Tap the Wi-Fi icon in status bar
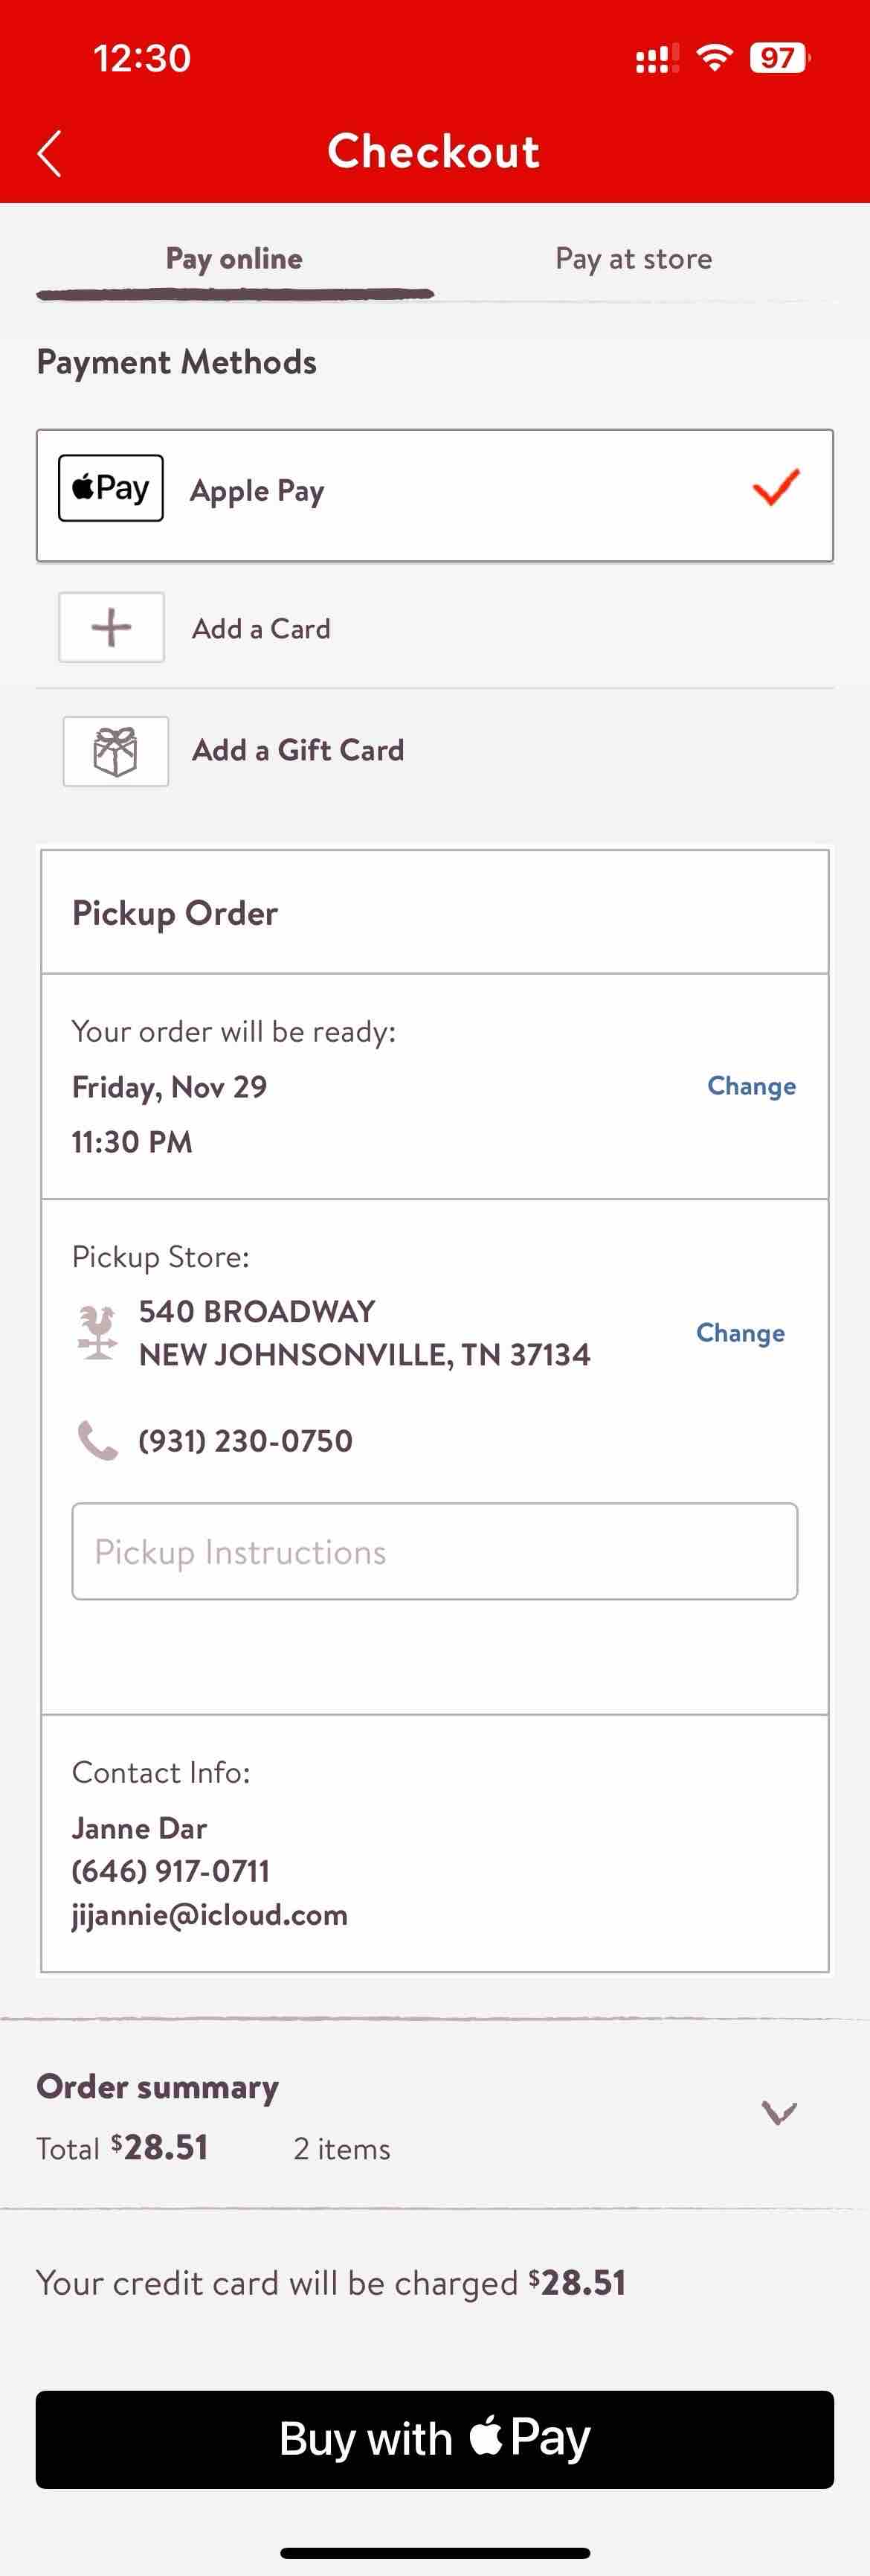Screen dimensions: 870x2576 [x=714, y=58]
